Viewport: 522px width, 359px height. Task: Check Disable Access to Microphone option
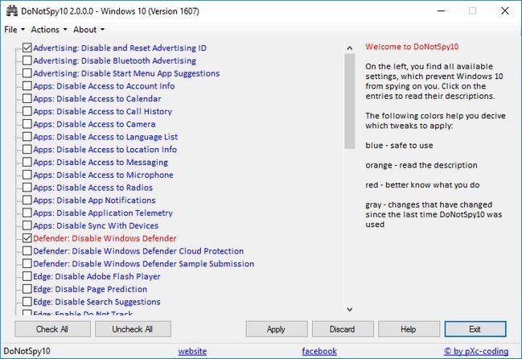(x=27, y=175)
